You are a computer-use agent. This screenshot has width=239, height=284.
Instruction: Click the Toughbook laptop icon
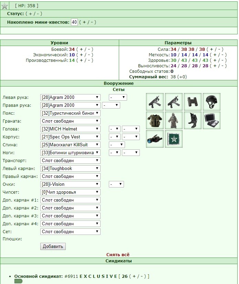pos(211,121)
